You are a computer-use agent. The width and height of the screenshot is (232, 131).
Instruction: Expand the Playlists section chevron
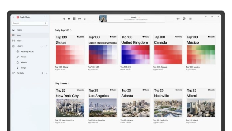click(46, 73)
